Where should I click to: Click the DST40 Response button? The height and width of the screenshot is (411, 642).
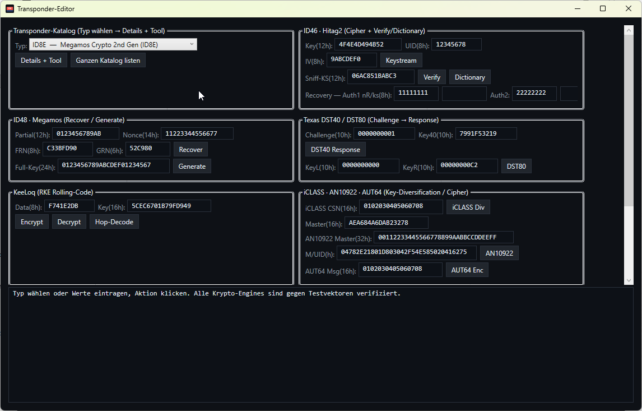click(336, 150)
